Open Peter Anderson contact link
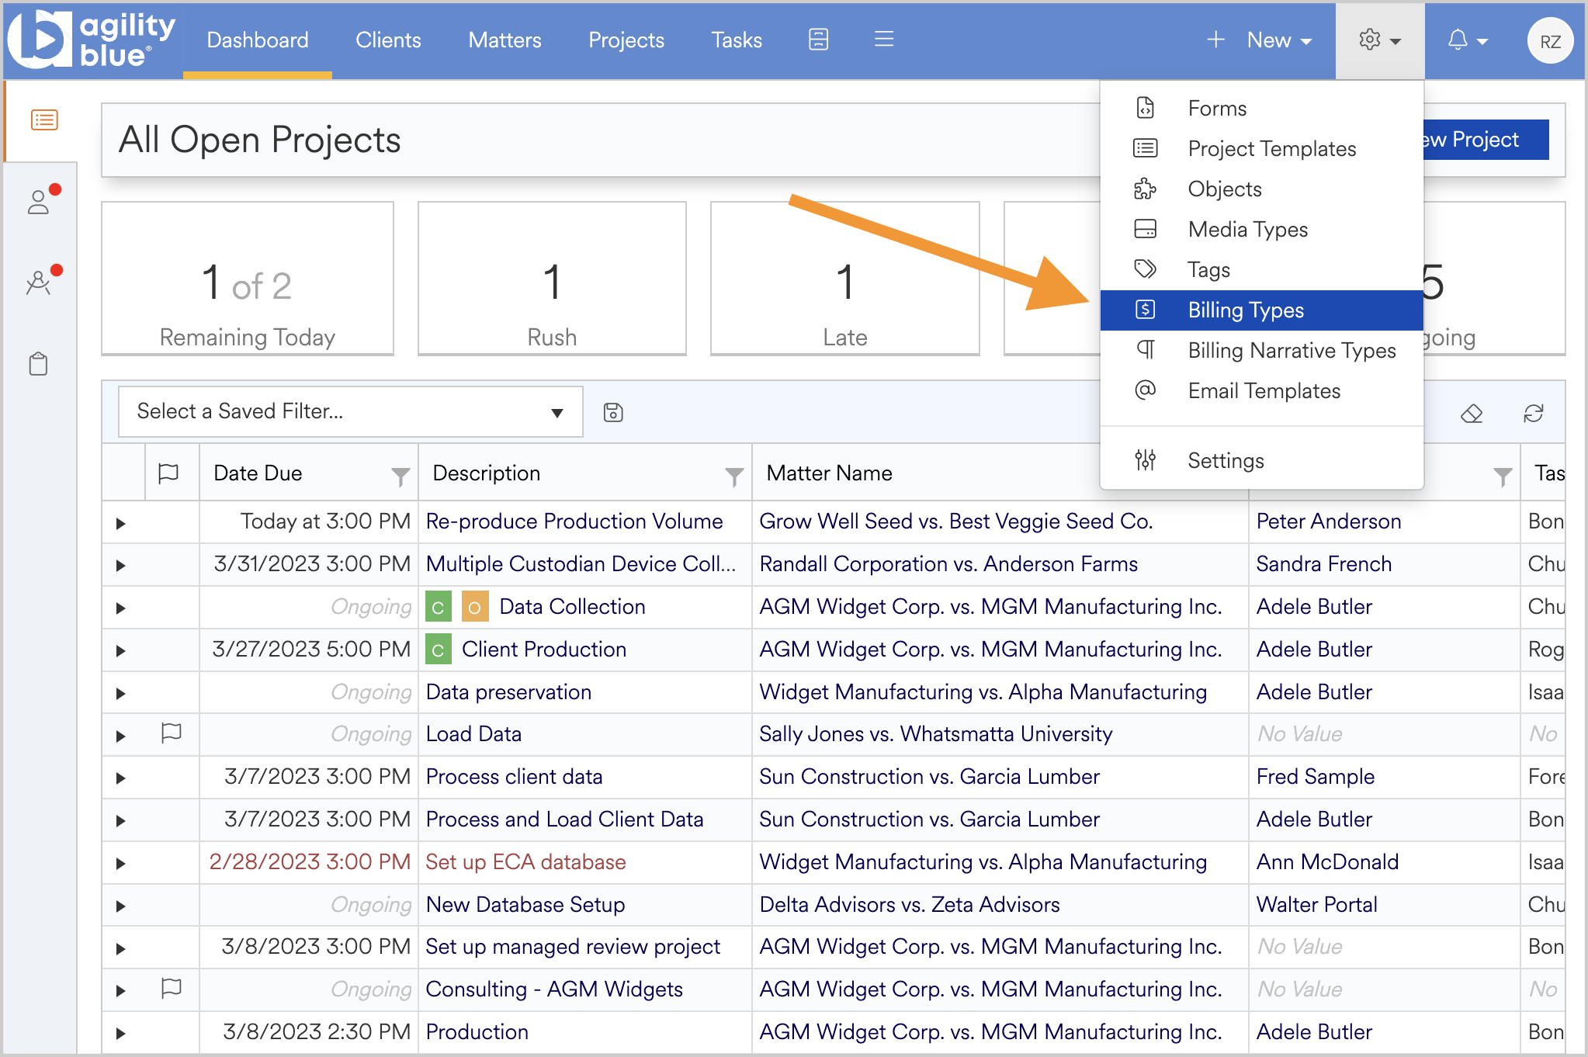This screenshot has height=1057, width=1588. tap(1329, 522)
